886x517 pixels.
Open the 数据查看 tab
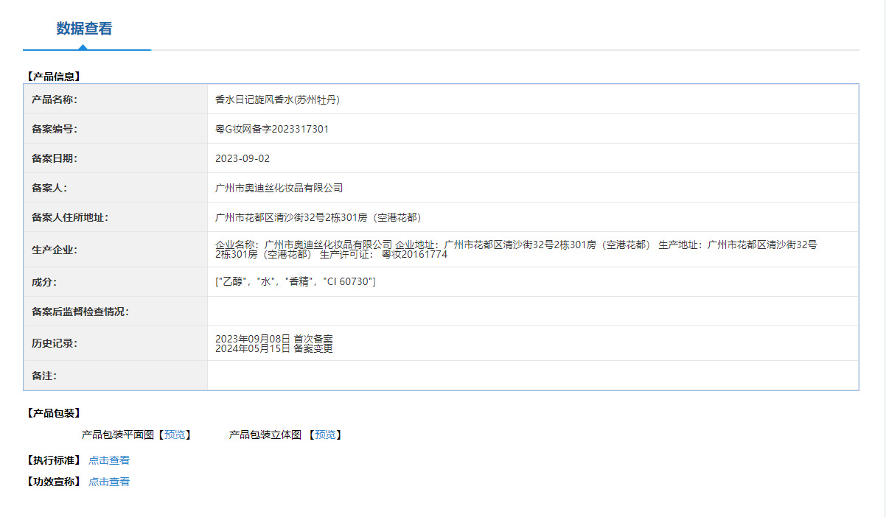tap(84, 29)
